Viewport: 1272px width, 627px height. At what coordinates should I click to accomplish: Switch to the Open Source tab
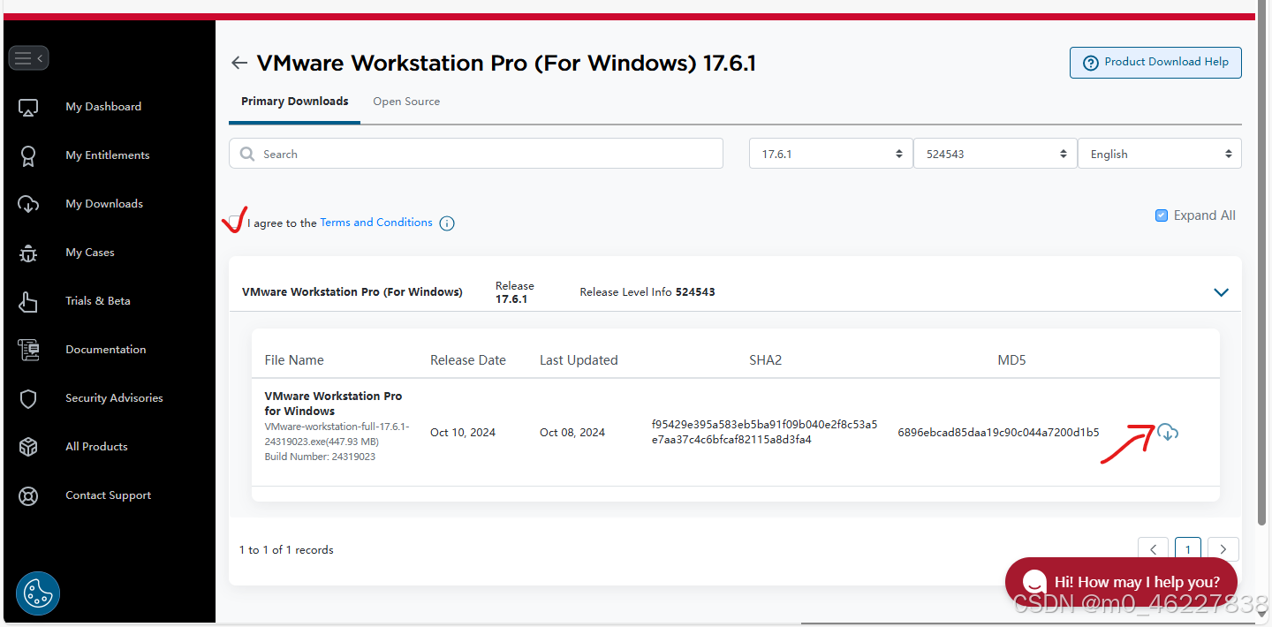406,102
